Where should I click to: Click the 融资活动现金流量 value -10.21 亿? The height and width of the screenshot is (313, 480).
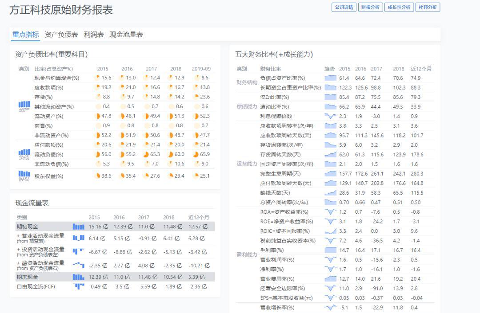click(x=199, y=266)
